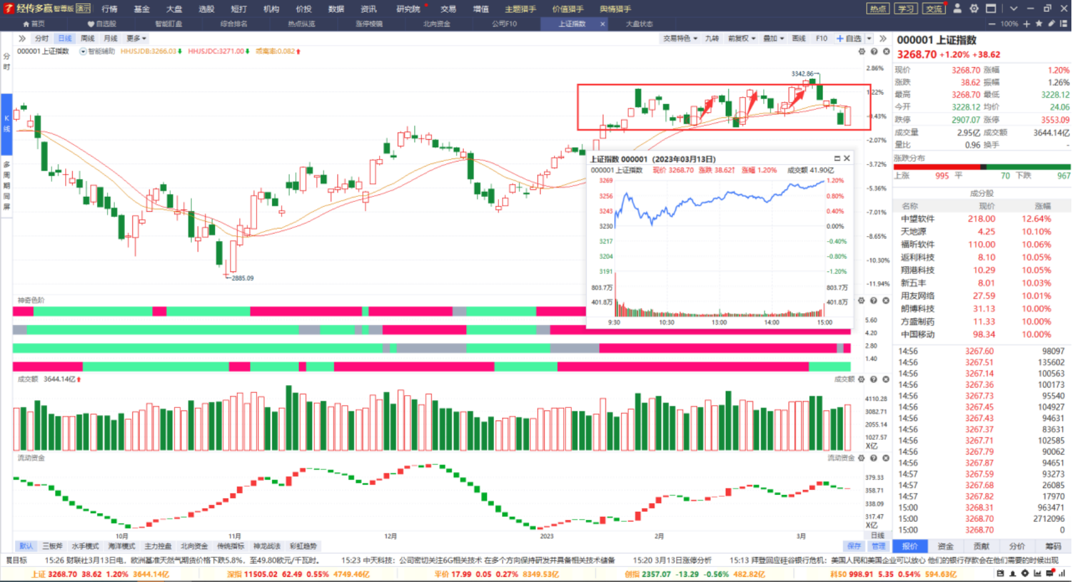Open 研究院 menu
Viewport: 1072px width, 582px height.
(x=408, y=9)
